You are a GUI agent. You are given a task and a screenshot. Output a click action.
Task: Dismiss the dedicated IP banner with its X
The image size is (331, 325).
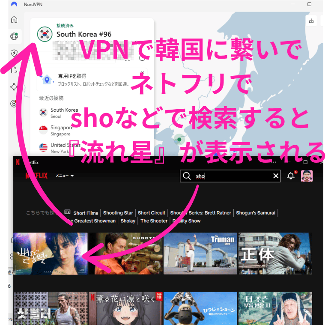(x=143, y=73)
